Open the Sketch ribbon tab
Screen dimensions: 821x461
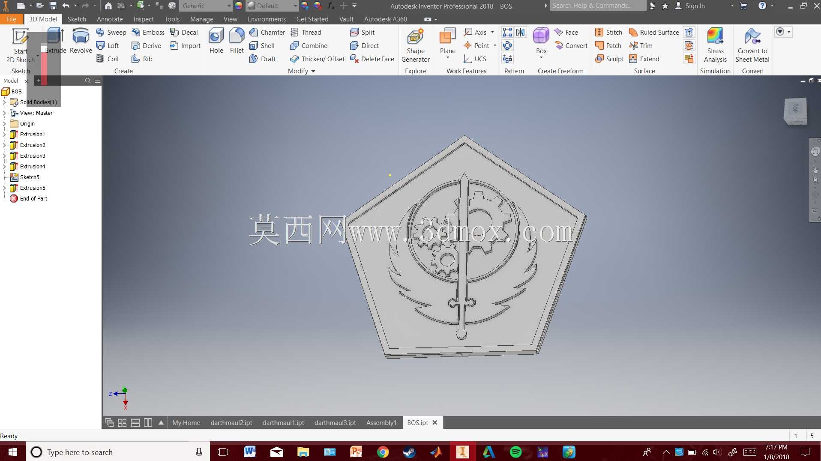(x=77, y=19)
